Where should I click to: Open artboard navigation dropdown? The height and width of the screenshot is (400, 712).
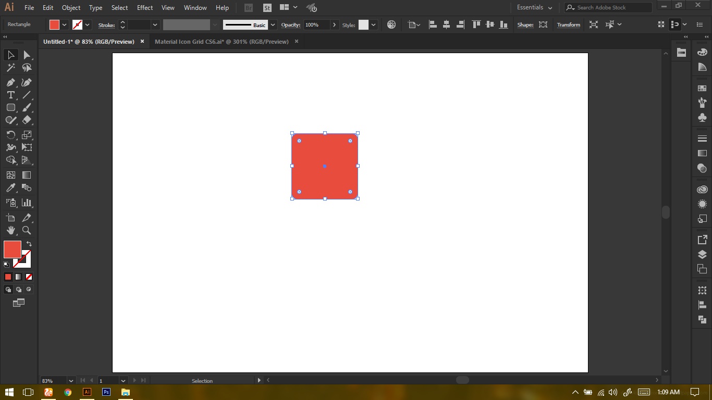pyautogui.click(x=123, y=381)
